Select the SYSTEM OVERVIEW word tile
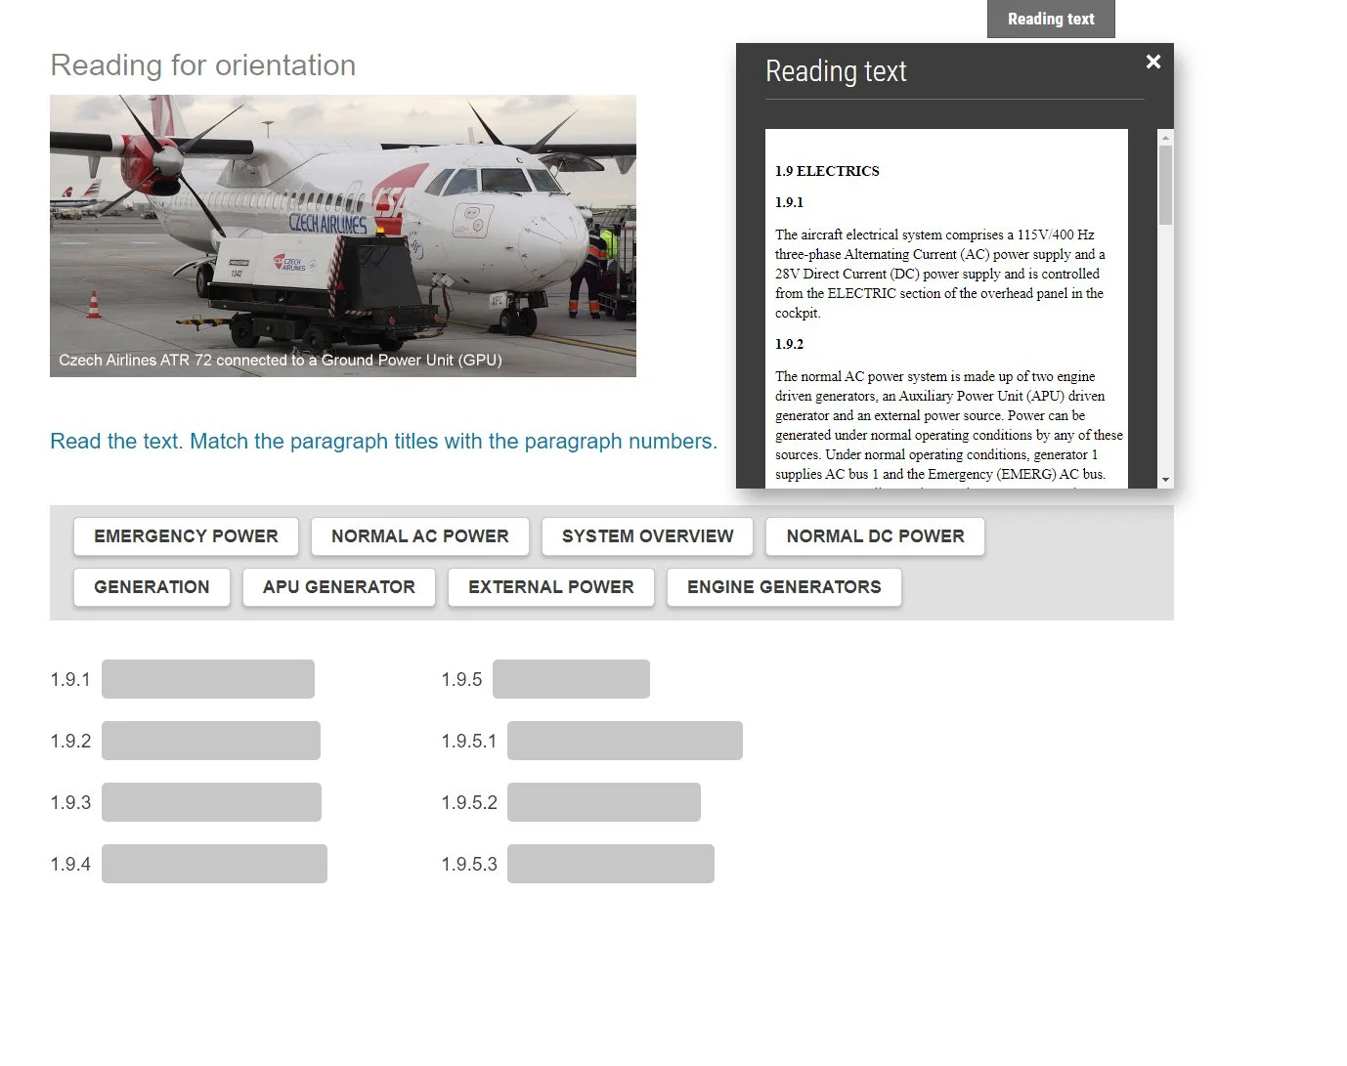The width and height of the screenshot is (1347, 1066). click(x=647, y=535)
